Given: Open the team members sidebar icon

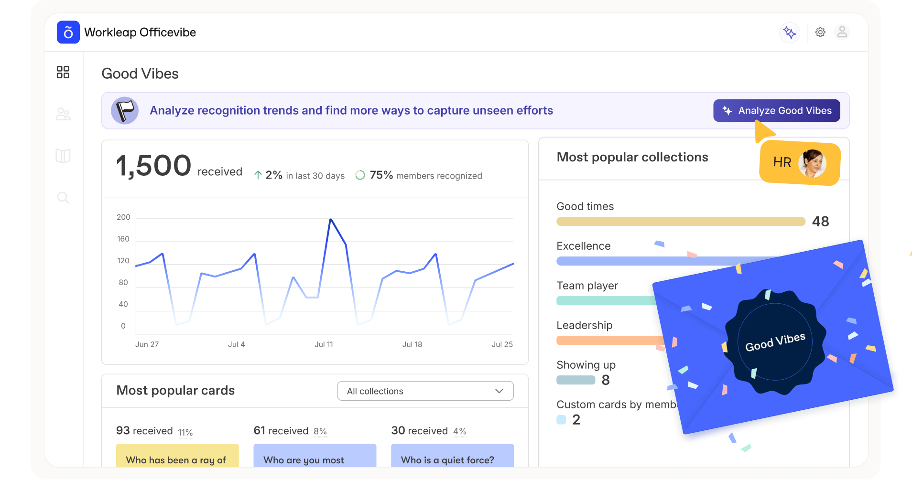Looking at the screenshot, I should [63, 114].
